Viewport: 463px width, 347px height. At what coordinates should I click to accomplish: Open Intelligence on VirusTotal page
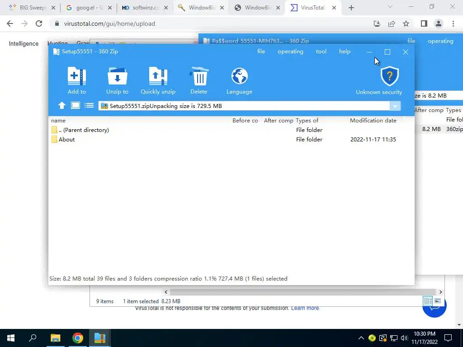(x=24, y=44)
